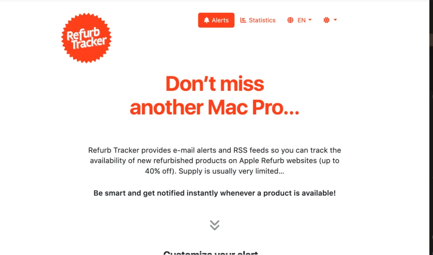
Task: Click the page's right-edge scrollbar
Action: [431, 127]
